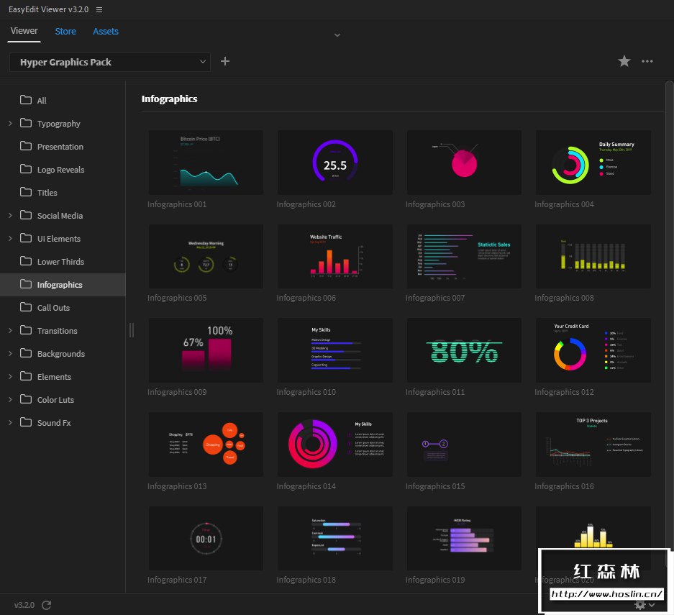Open the three-dots more options menu
The width and height of the screenshot is (674, 615).
(x=647, y=61)
